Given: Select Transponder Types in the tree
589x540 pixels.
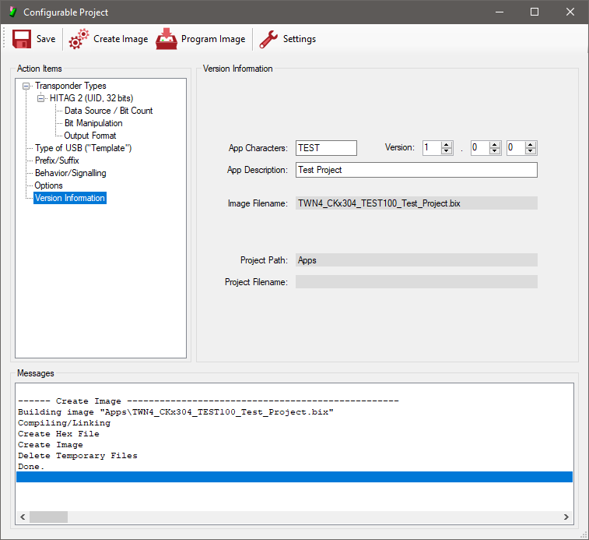Looking at the screenshot, I should click(71, 86).
